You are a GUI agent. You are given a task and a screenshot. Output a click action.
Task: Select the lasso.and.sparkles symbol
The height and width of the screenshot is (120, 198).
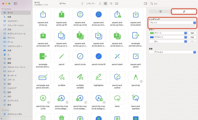136,98
